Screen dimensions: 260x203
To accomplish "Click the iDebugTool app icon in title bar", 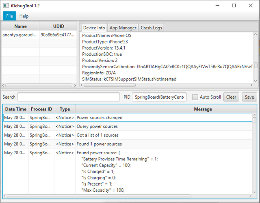I will tap(6, 5).
